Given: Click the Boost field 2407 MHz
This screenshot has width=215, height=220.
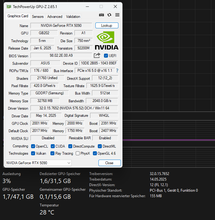Looking at the screenshot, I should coord(109,131).
